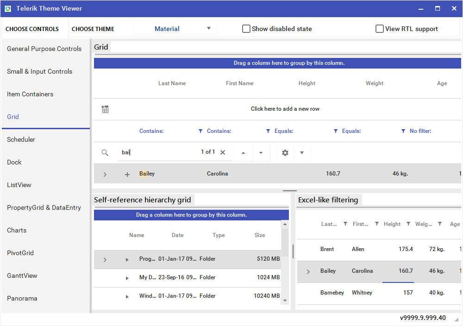Go to previous search result arrow
The height and width of the screenshot is (326, 463).
tap(243, 153)
